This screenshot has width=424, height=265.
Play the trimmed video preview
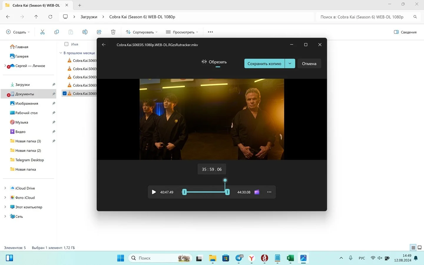coord(154,192)
